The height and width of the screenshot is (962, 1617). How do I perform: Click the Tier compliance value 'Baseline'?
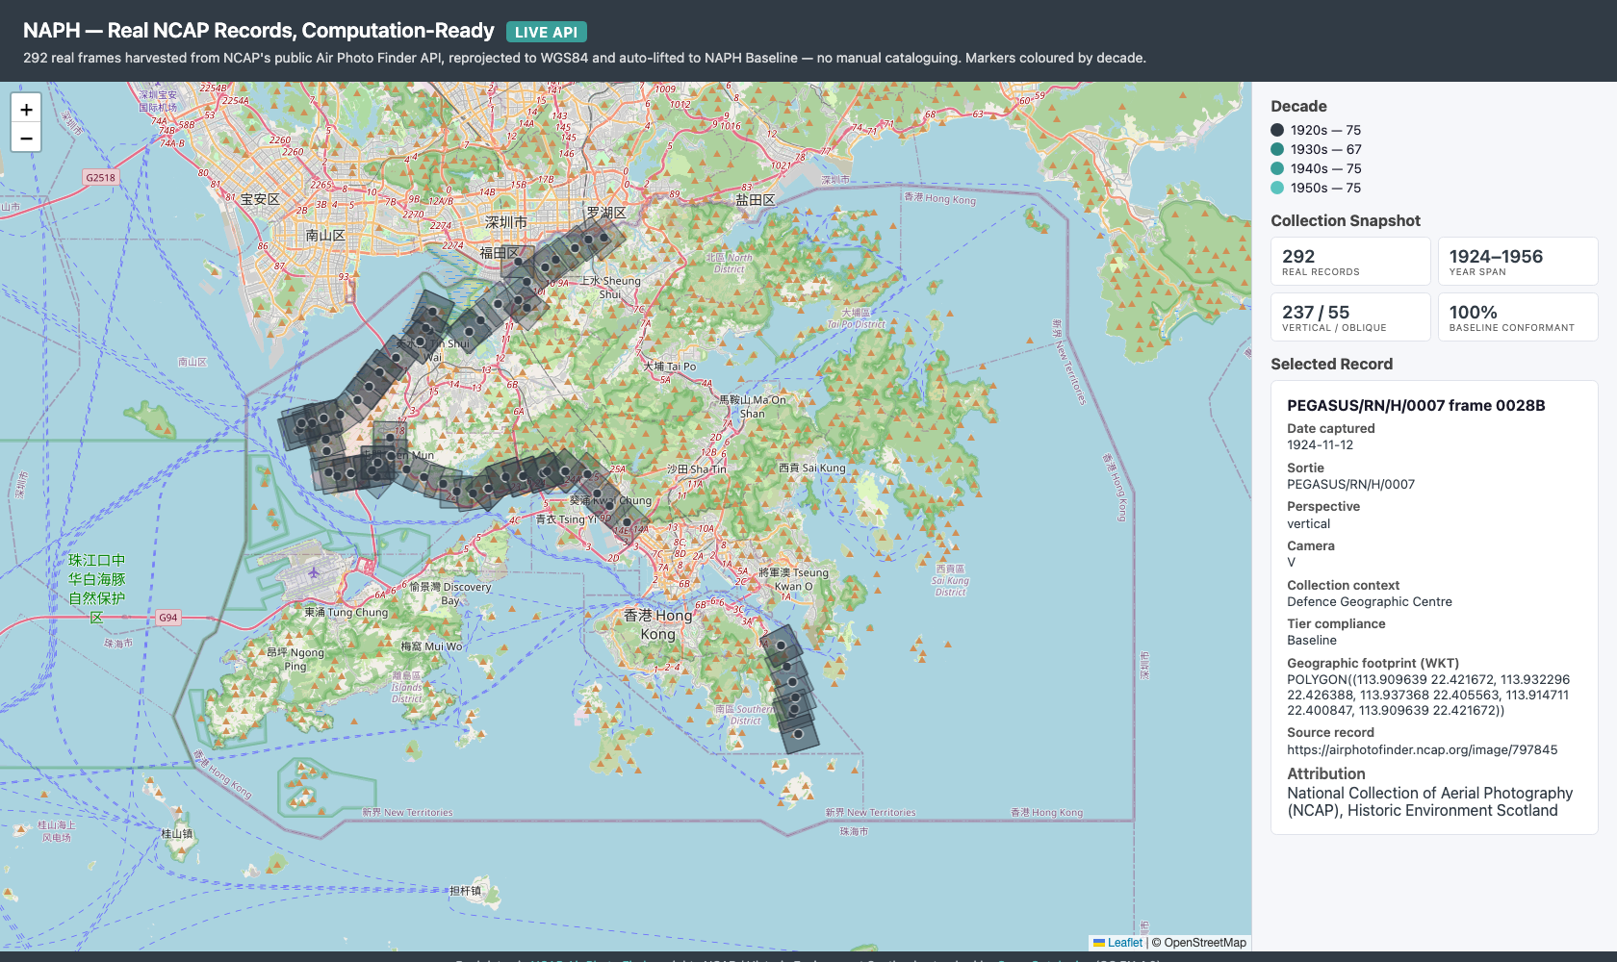click(1311, 641)
